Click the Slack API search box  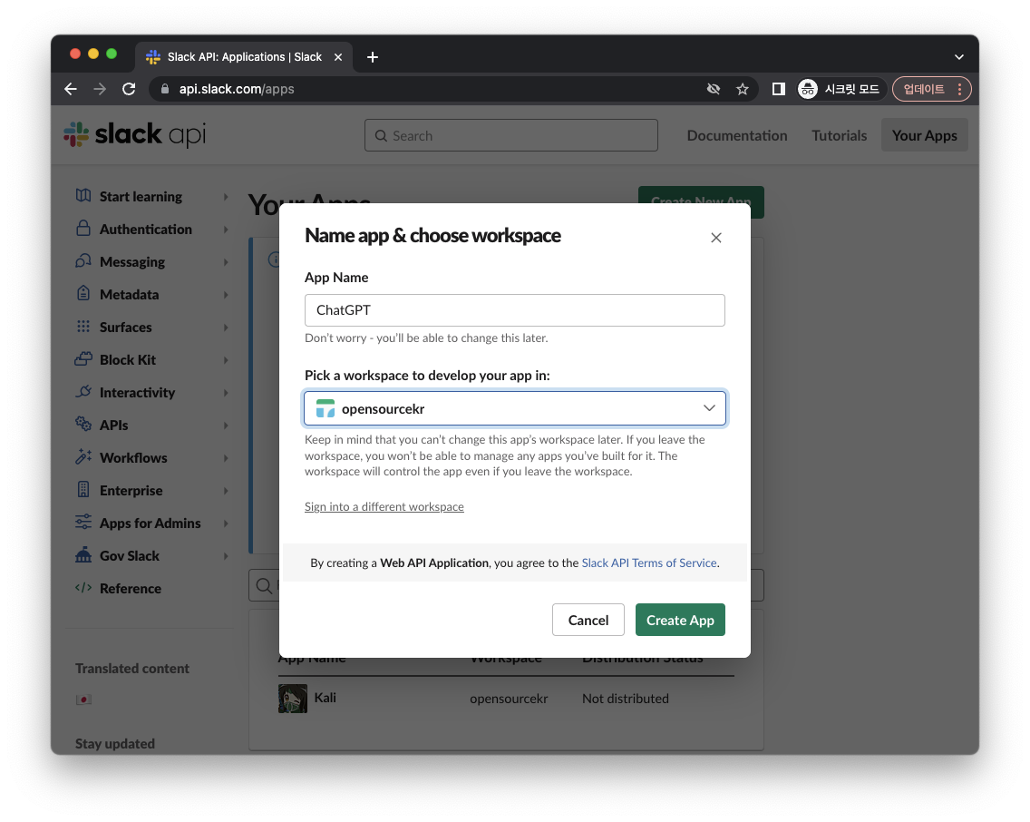[x=511, y=135]
